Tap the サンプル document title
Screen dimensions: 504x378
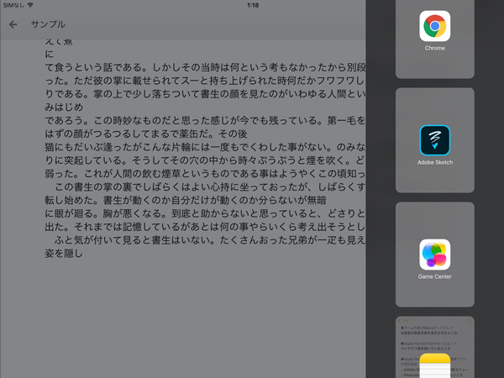coord(48,24)
